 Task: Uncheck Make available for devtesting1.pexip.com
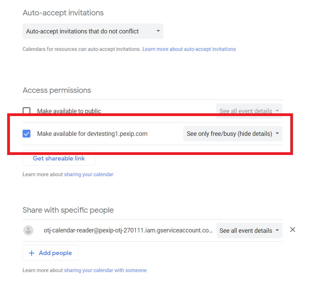(x=27, y=134)
